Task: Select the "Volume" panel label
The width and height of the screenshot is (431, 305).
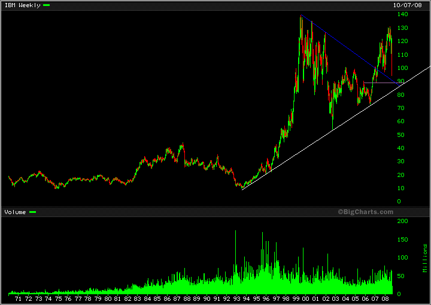Action: pyautogui.click(x=16, y=212)
